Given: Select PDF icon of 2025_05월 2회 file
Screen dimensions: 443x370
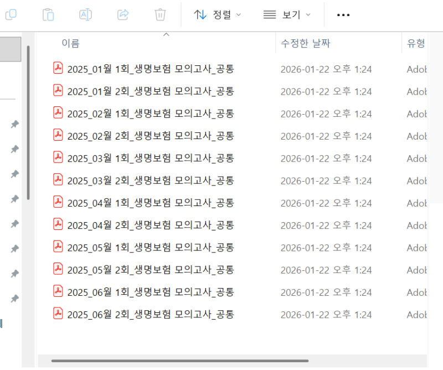Looking at the screenshot, I should (58, 269).
